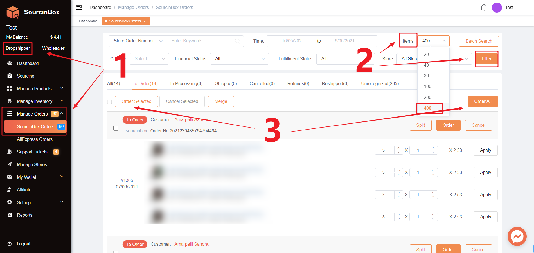The width and height of the screenshot is (534, 253).
Task: Click the Logout power icon
Action: [10, 244]
